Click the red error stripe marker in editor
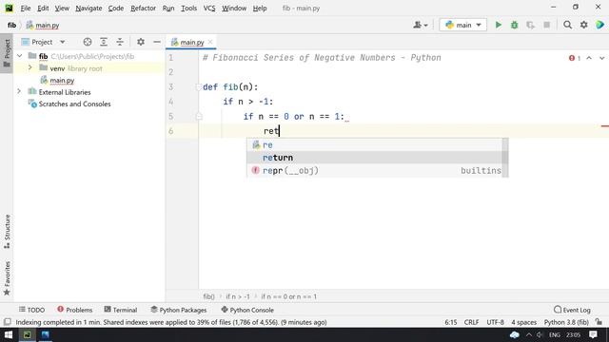The image size is (609, 342). click(605, 126)
